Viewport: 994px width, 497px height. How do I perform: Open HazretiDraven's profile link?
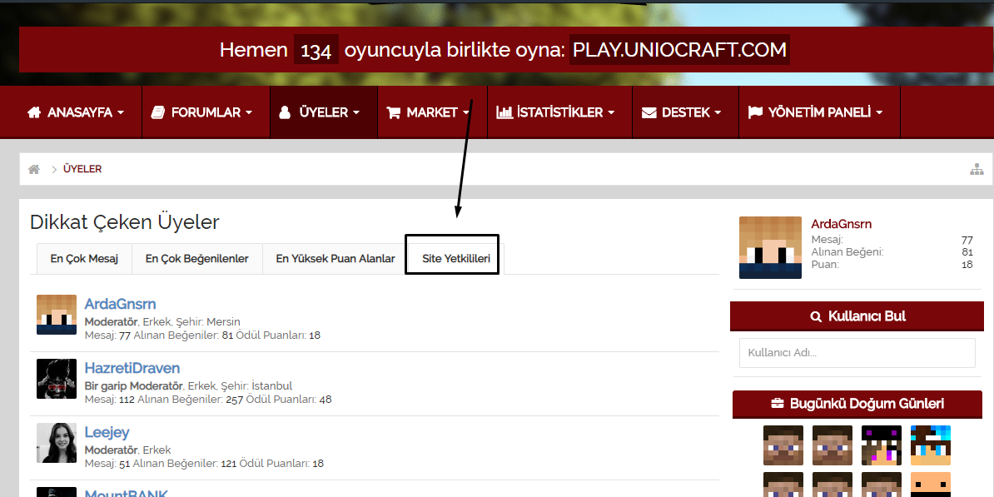pyautogui.click(x=132, y=368)
